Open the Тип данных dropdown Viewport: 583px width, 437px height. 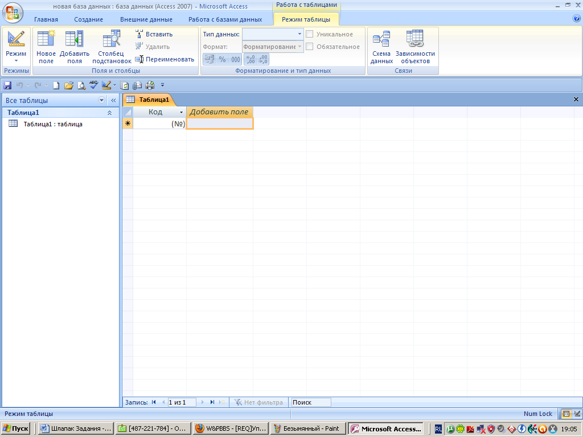[x=299, y=34]
